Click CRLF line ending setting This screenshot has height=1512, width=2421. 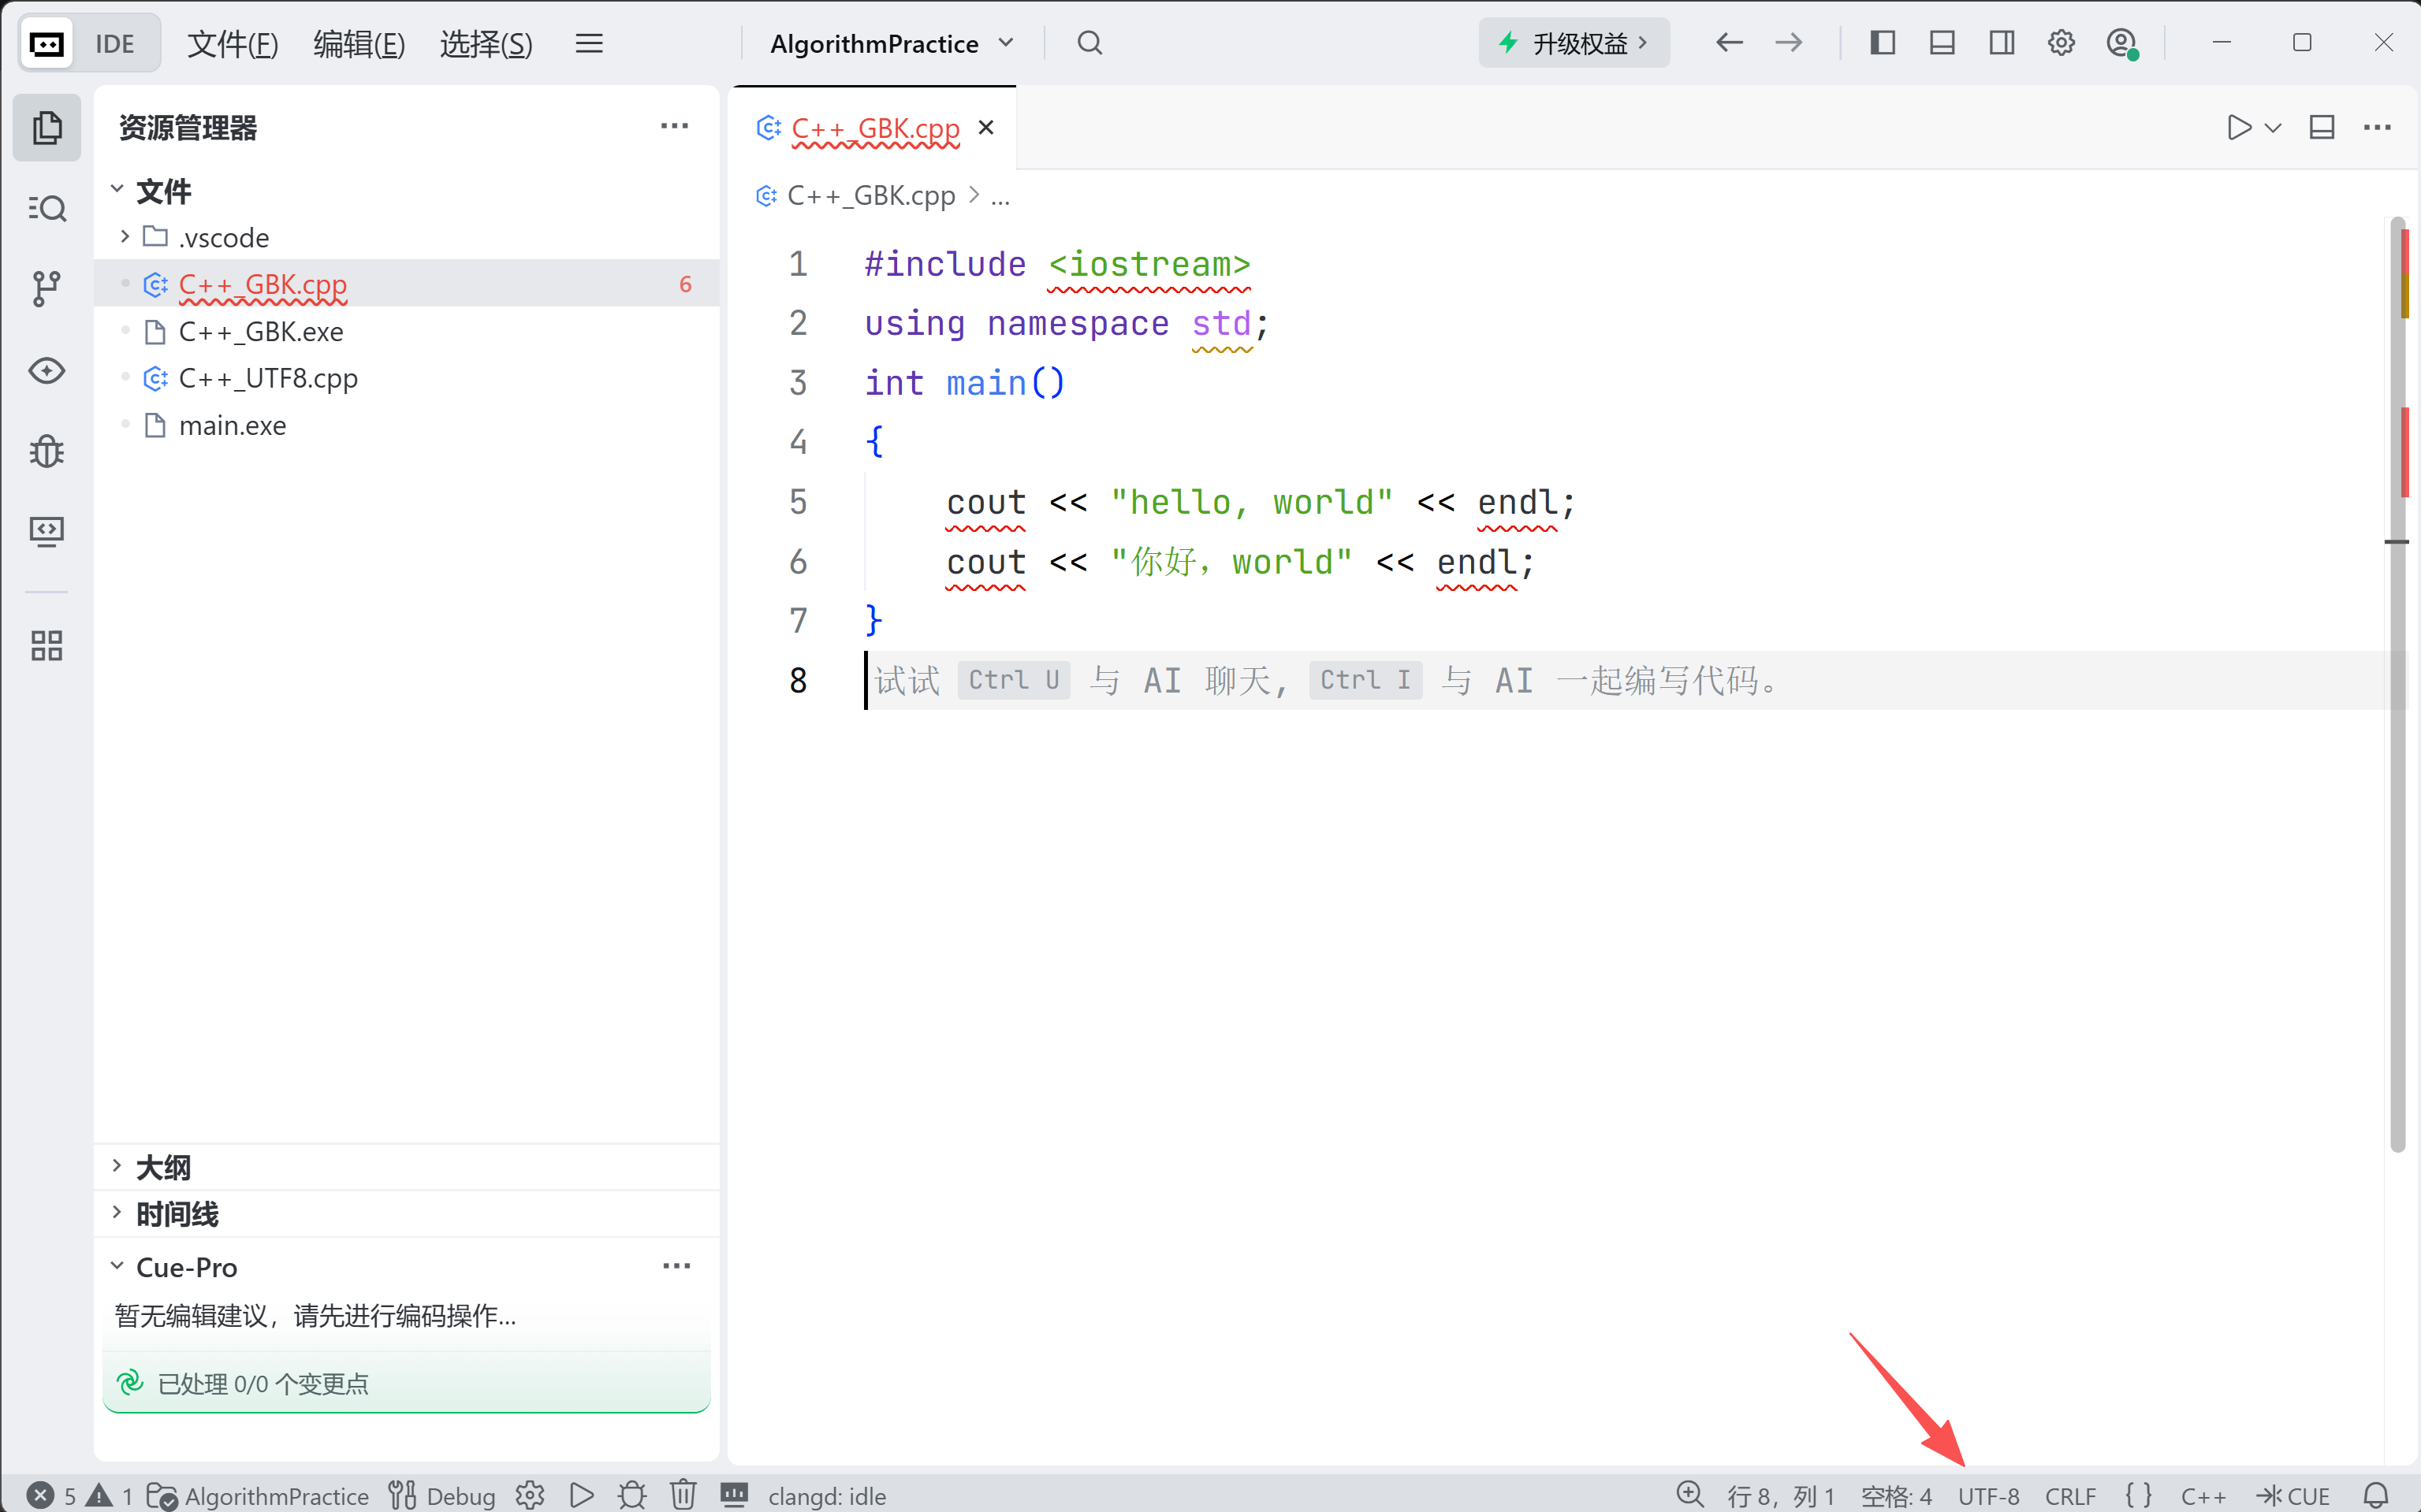click(2070, 1496)
